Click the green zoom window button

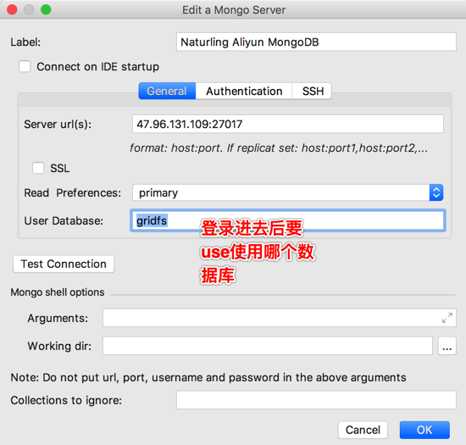pyautogui.click(x=46, y=9)
